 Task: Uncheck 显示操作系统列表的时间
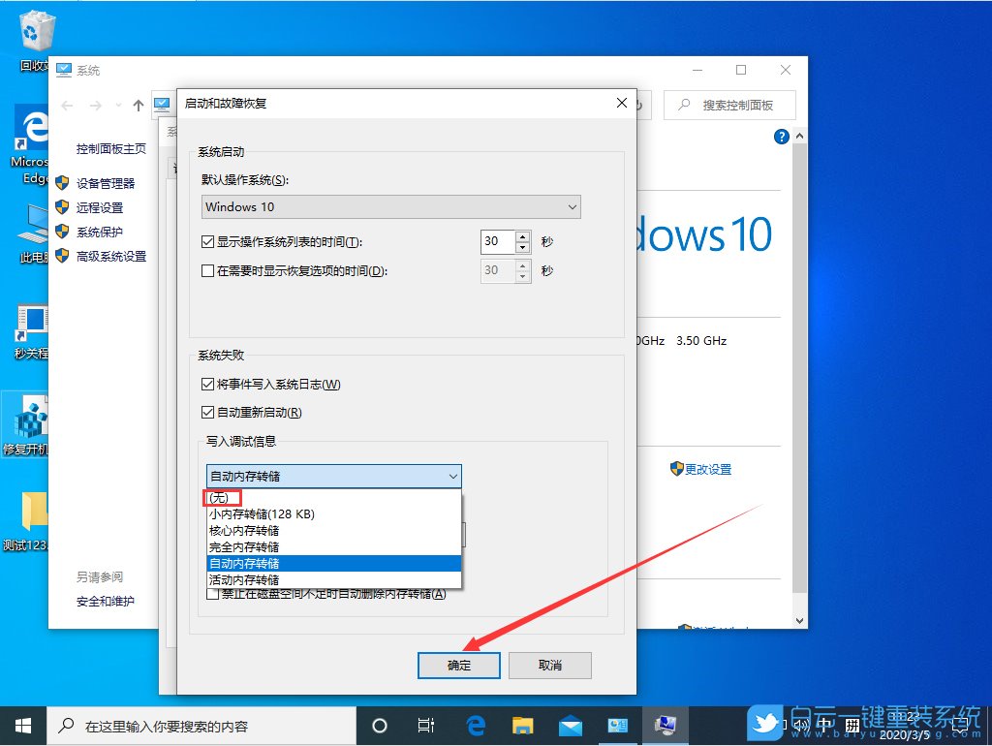click(207, 241)
